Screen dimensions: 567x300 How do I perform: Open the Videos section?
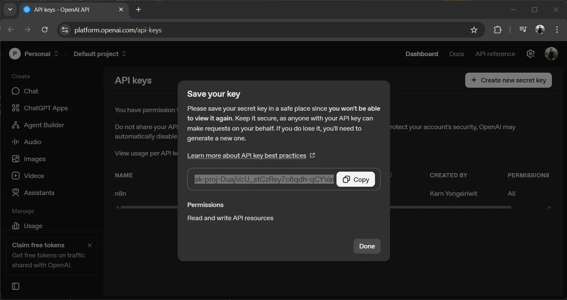(15, 176)
